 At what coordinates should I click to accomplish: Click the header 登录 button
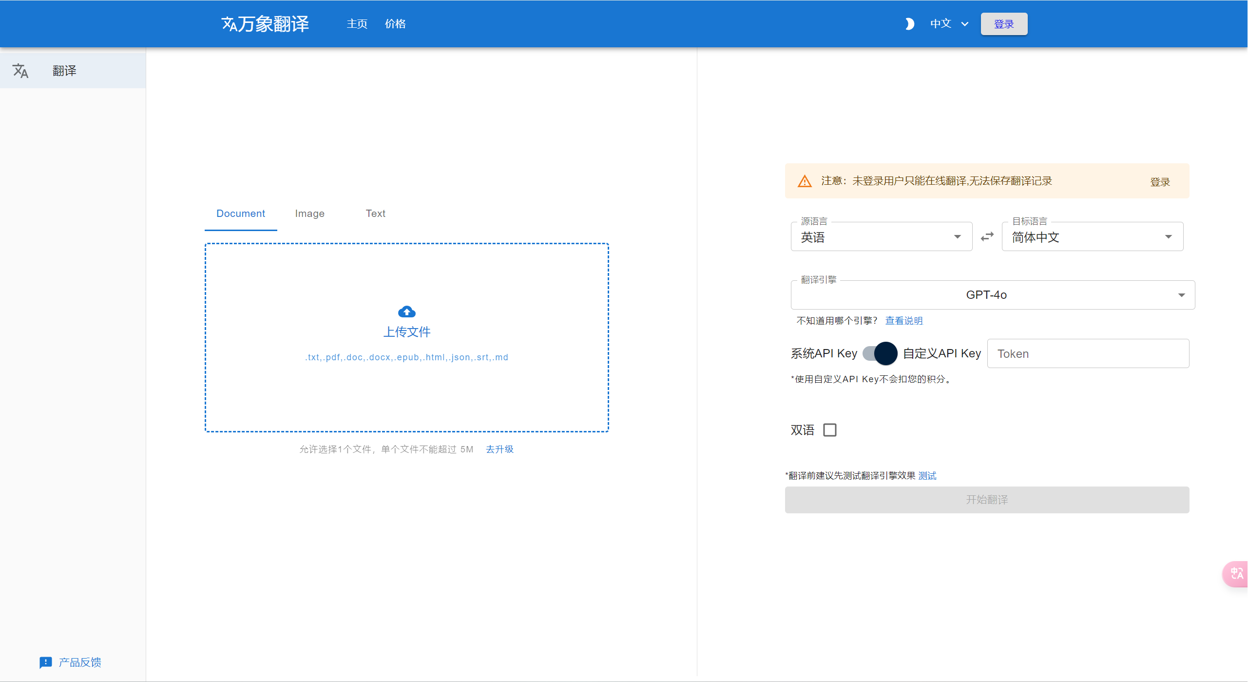click(x=1004, y=24)
